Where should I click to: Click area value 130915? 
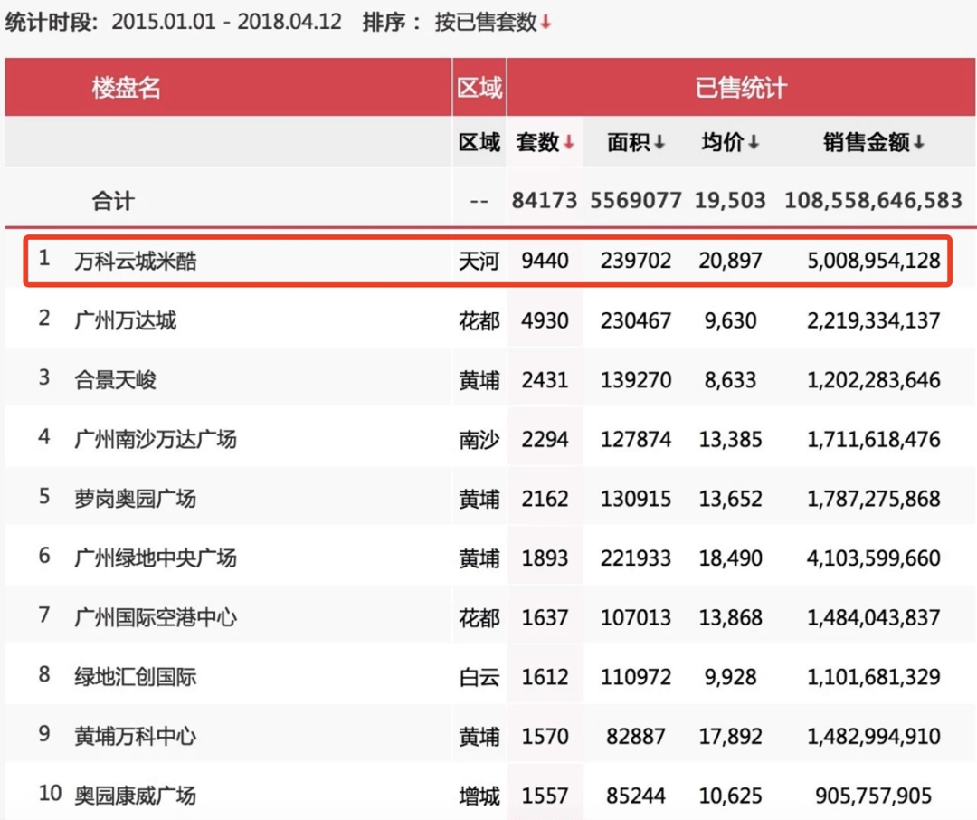point(636,499)
